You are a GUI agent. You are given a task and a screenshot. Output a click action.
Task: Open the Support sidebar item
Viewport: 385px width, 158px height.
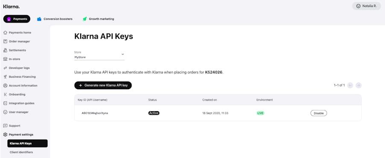click(x=12, y=126)
